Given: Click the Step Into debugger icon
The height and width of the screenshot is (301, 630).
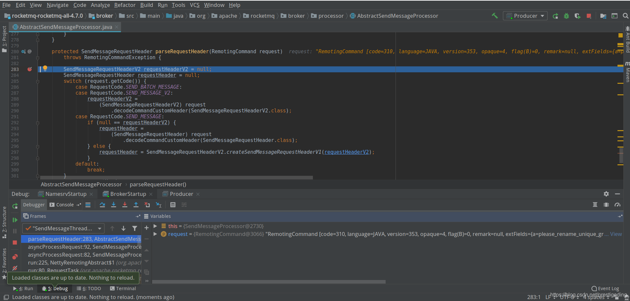Looking at the screenshot, I should tap(114, 205).
